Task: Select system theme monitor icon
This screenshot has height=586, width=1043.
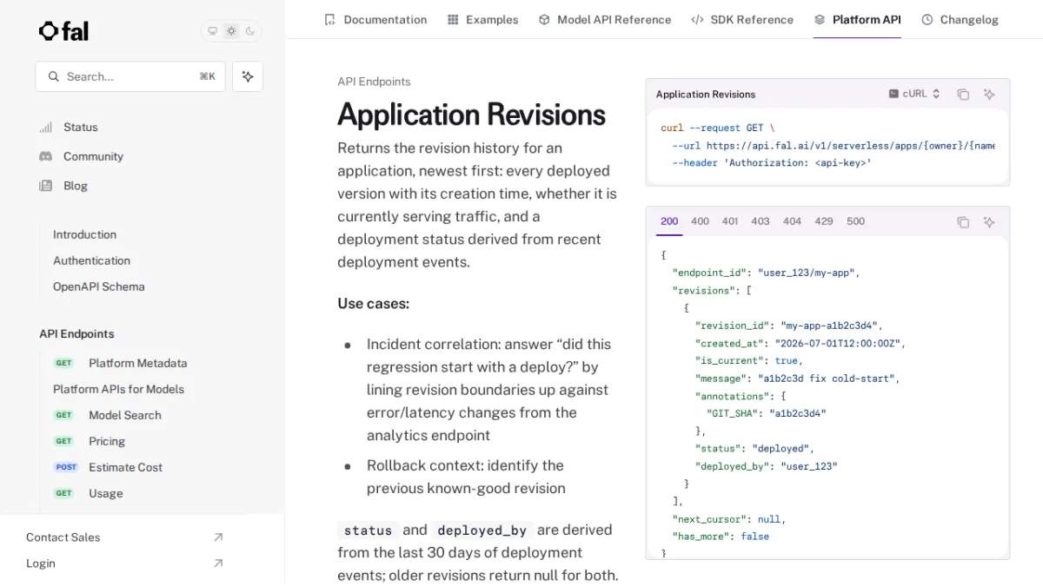Action: [212, 31]
